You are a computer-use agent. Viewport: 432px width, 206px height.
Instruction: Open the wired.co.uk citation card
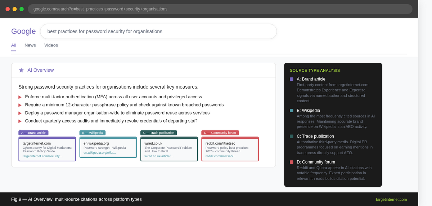click(x=169, y=149)
